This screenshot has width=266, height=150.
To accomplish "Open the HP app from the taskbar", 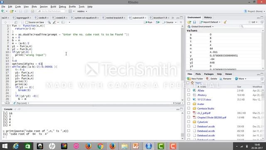I will 52,146.
